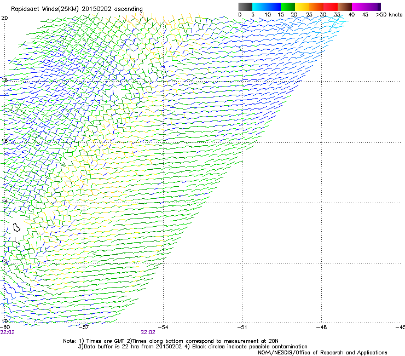Viewport: 405px width, 356px height.
Task: Click the Rapidscat Winds(25KM) title text
Action: pos(77,9)
